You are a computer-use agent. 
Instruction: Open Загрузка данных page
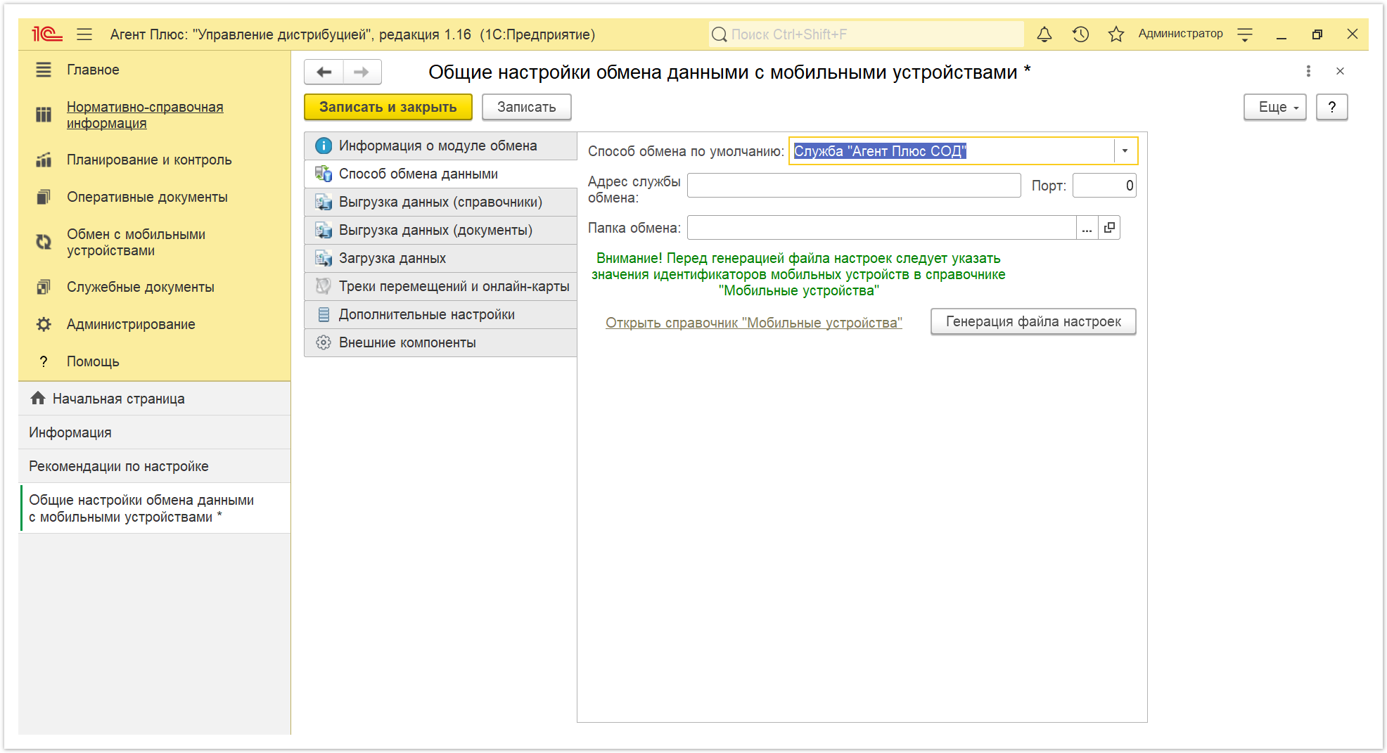coord(441,258)
